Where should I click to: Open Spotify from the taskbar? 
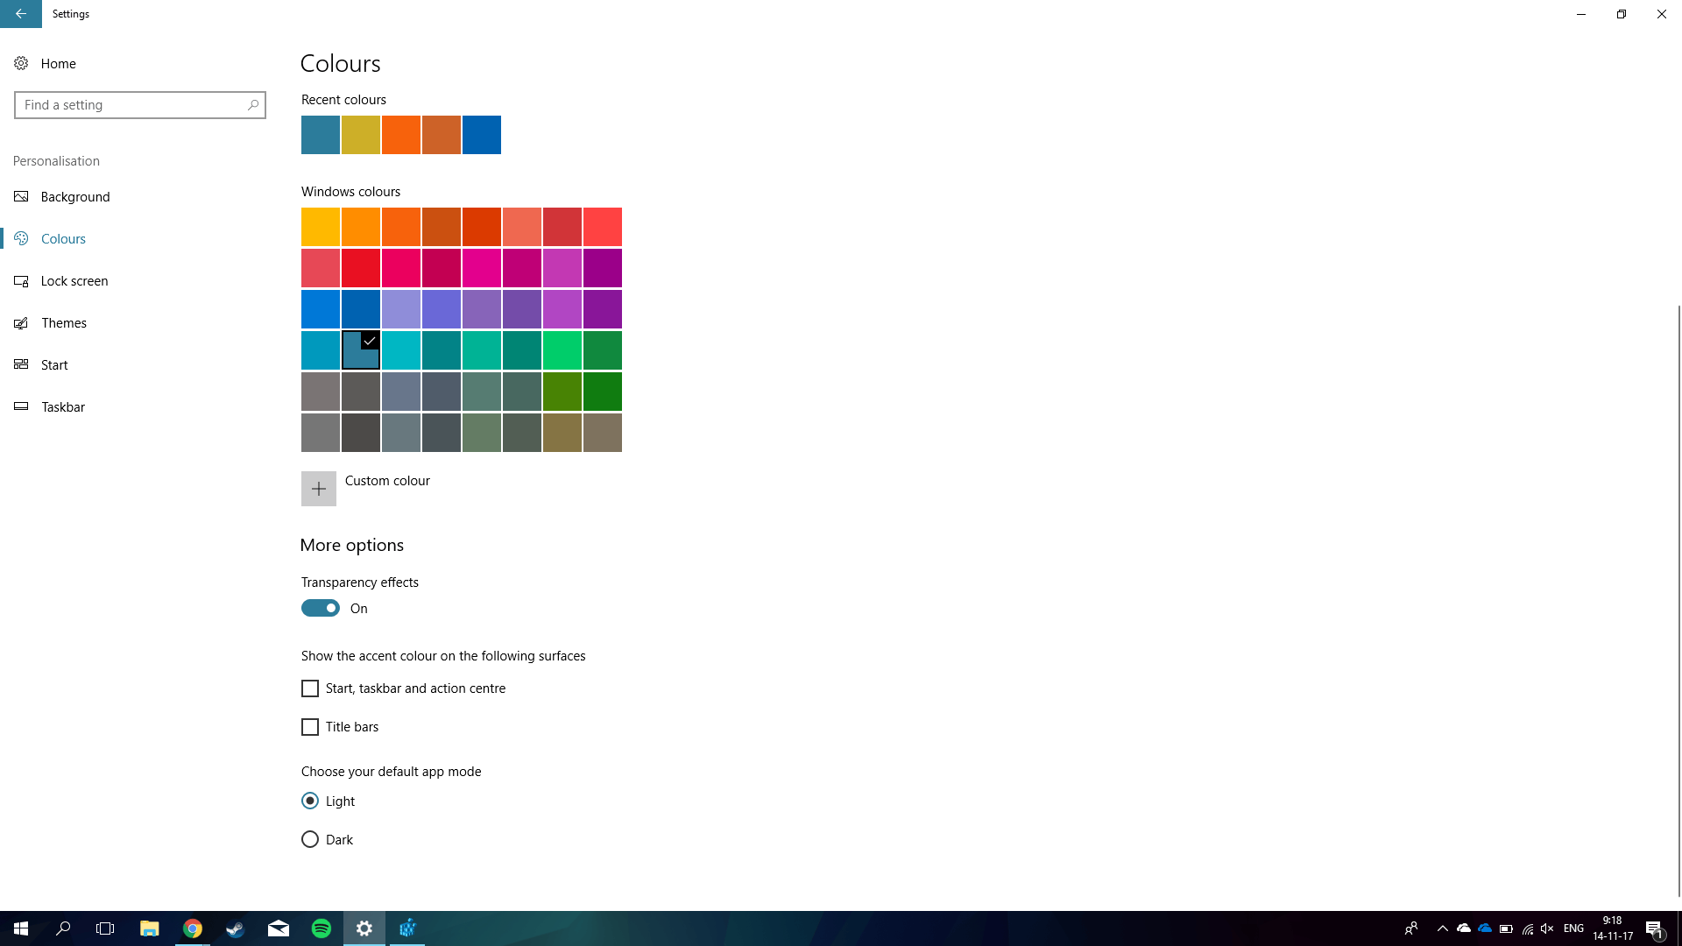pos(322,928)
